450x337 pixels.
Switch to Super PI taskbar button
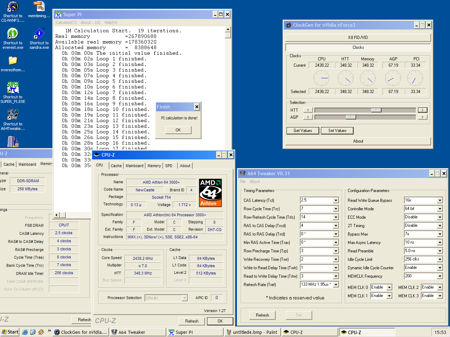point(195,332)
